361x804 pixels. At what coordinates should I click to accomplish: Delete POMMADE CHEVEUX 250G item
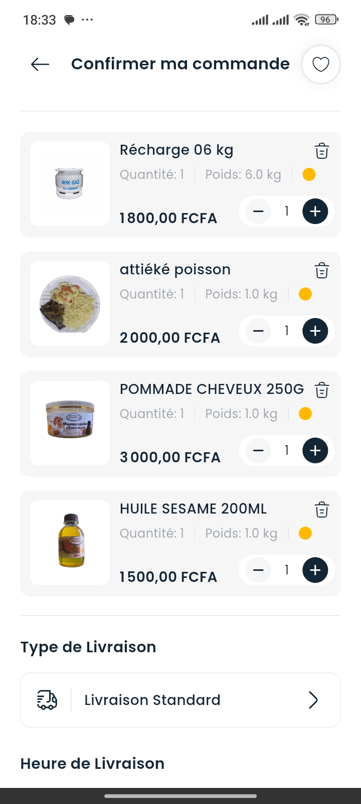point(322,390)
